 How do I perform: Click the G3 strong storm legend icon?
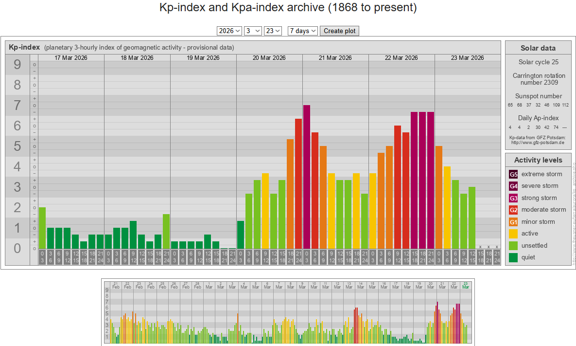[513, 198]
